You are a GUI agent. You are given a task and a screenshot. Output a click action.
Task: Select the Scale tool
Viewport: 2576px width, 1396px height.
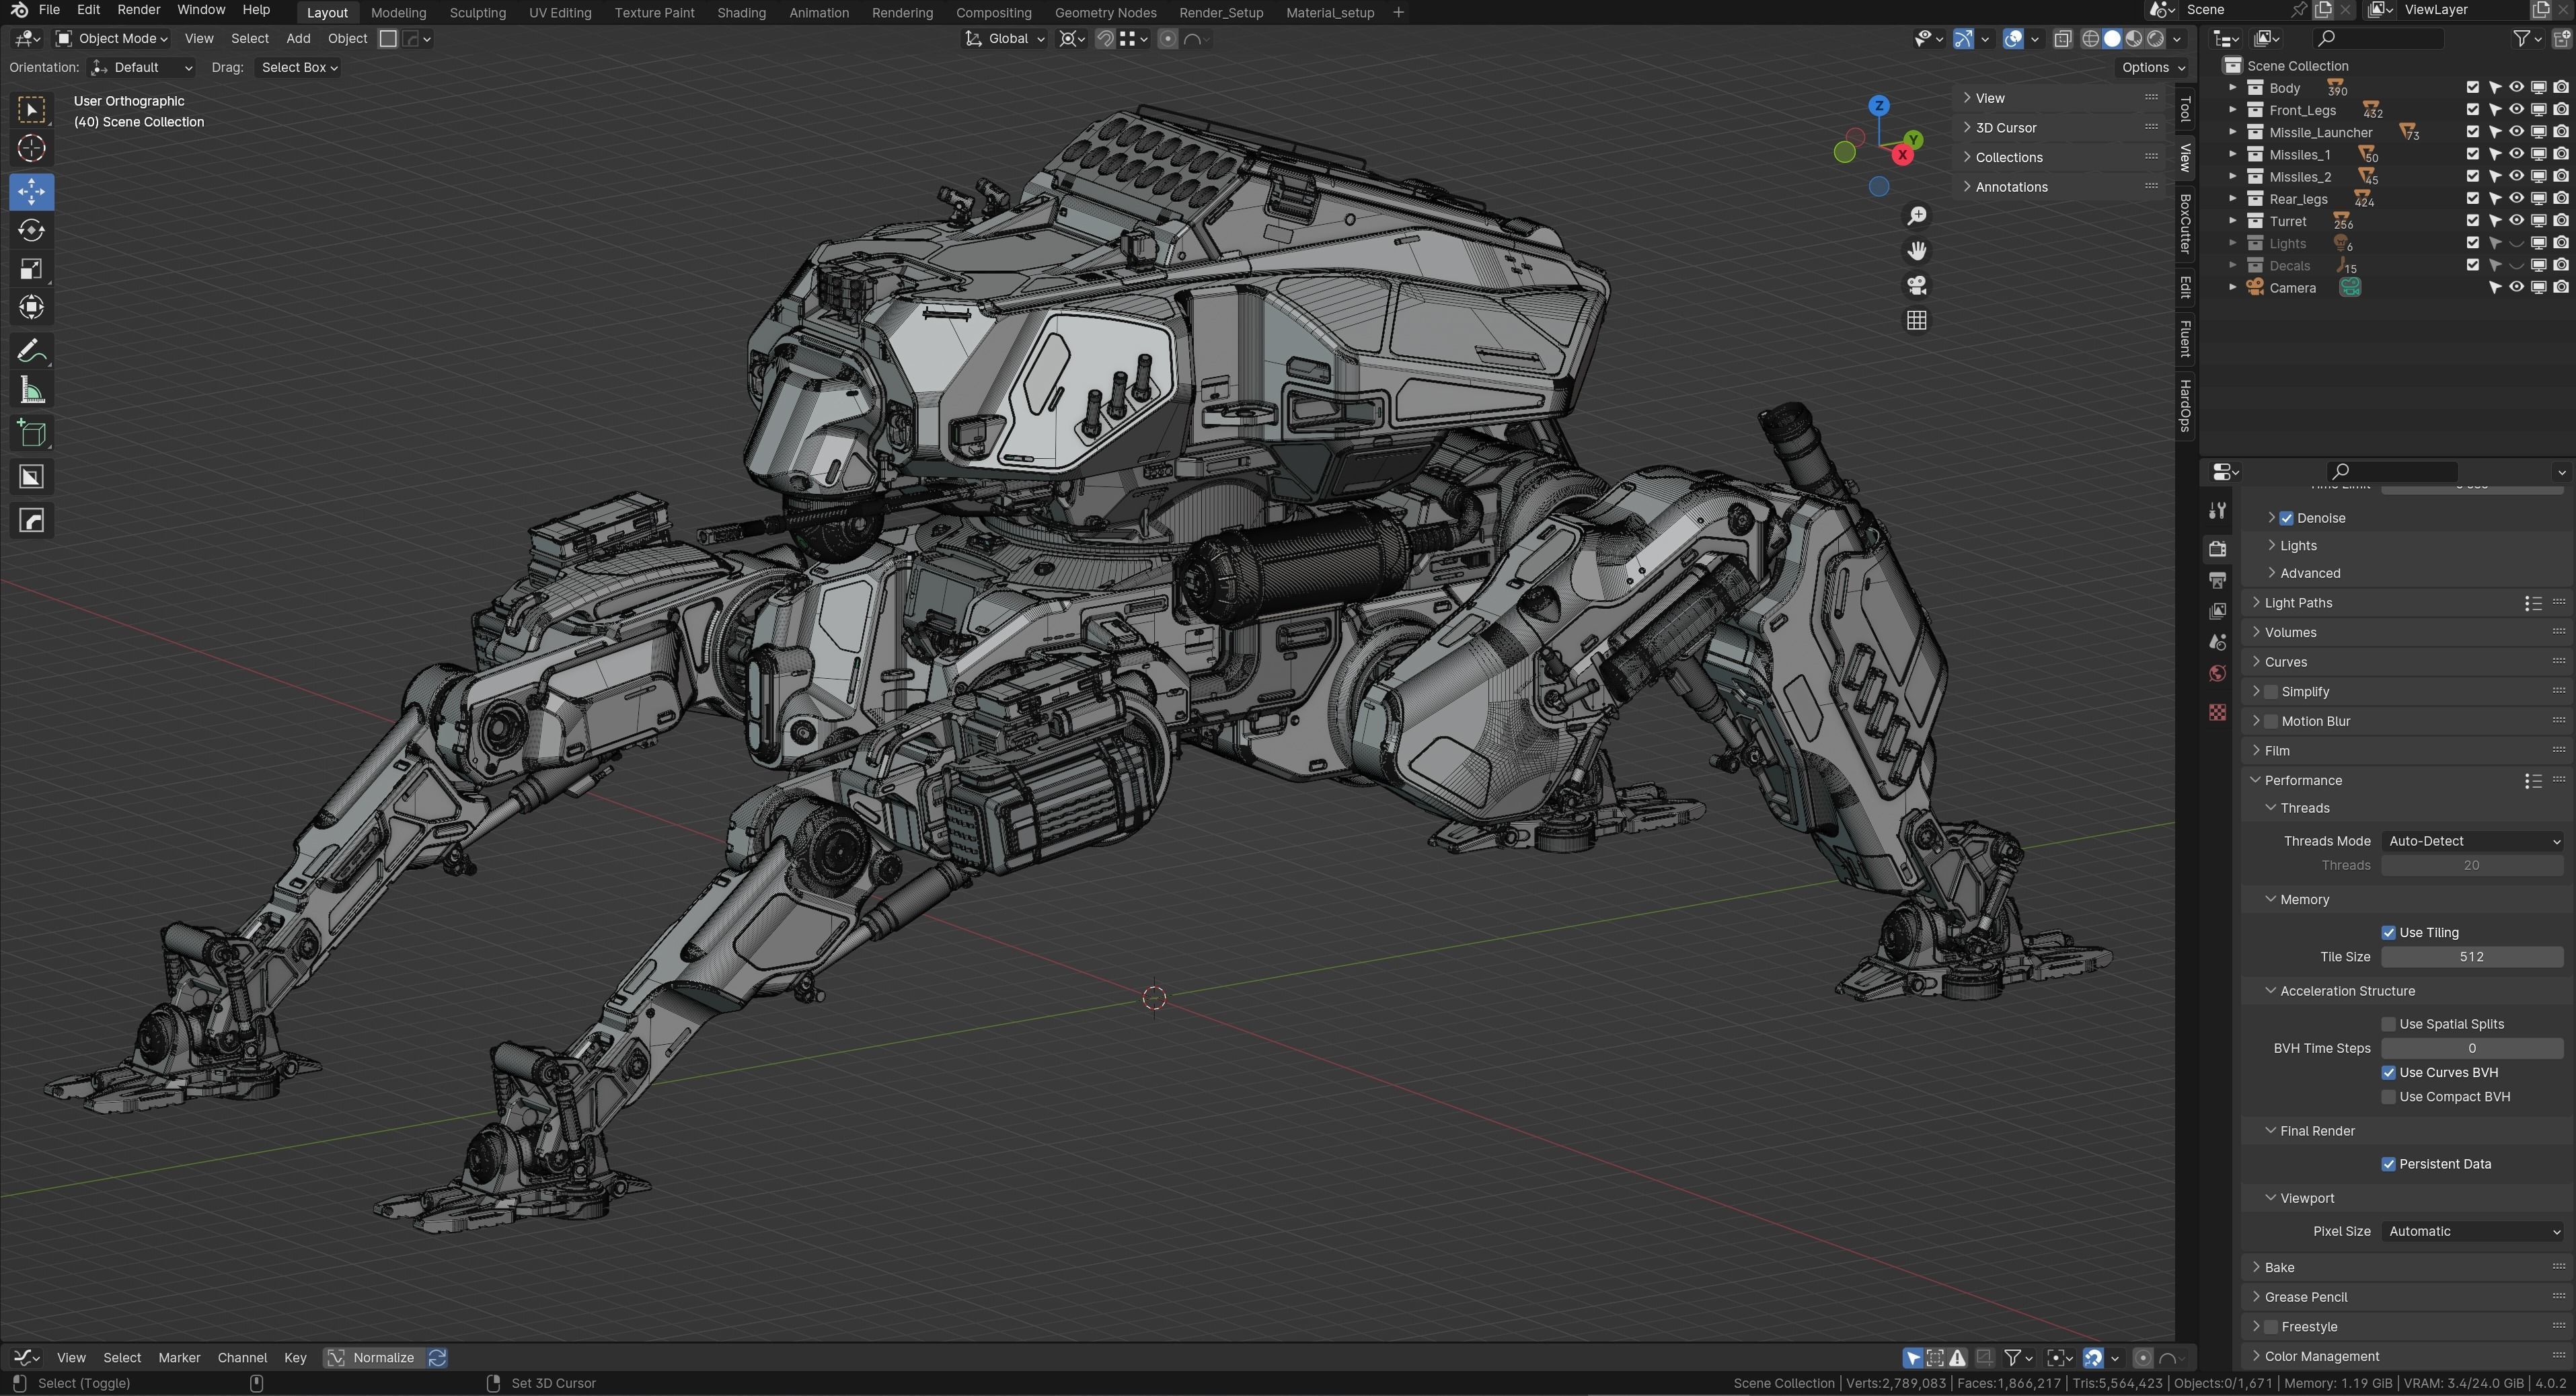(31, 269)
